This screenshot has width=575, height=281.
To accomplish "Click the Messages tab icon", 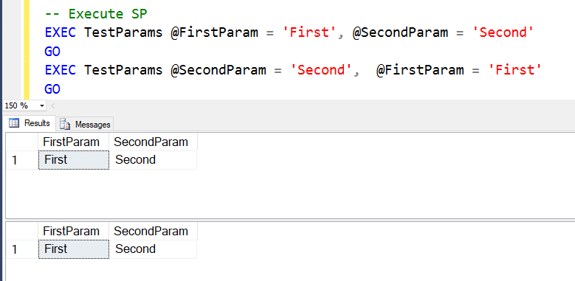I will point(65,124).
